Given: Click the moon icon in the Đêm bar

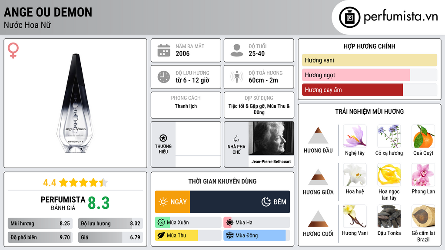Looking at the screenshot, I should (266, 202).
